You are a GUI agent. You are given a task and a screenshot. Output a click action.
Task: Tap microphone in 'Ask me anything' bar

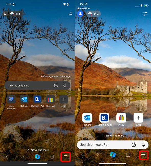click(64, 85)
